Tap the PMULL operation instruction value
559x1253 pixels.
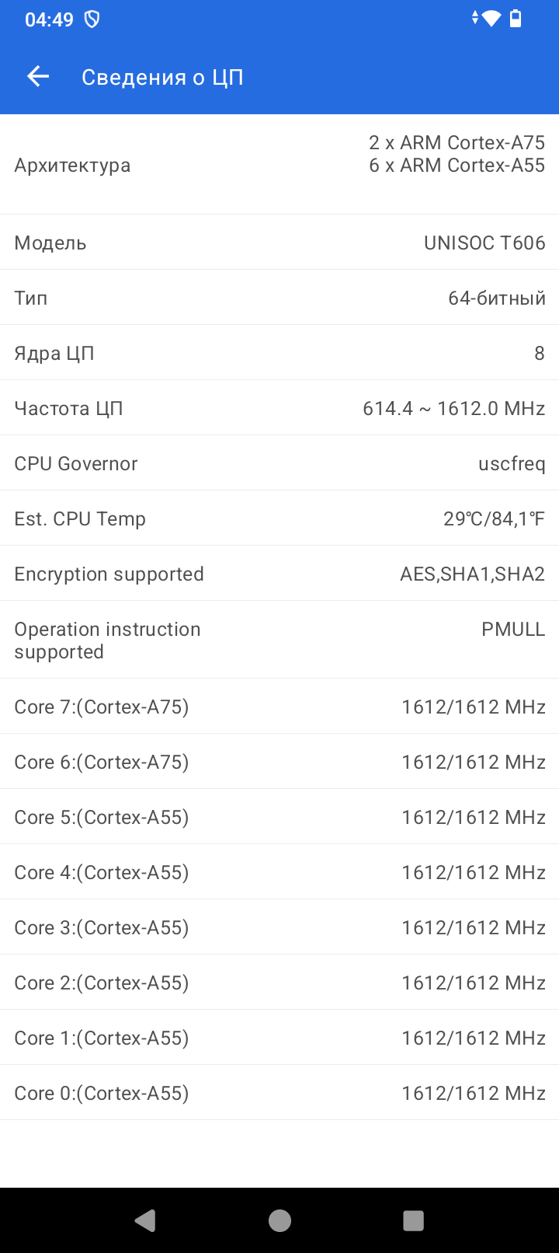coord(513,630)
